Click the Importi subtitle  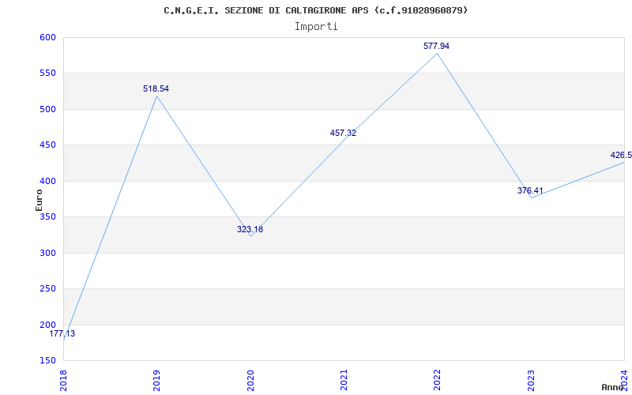[315, 27]
